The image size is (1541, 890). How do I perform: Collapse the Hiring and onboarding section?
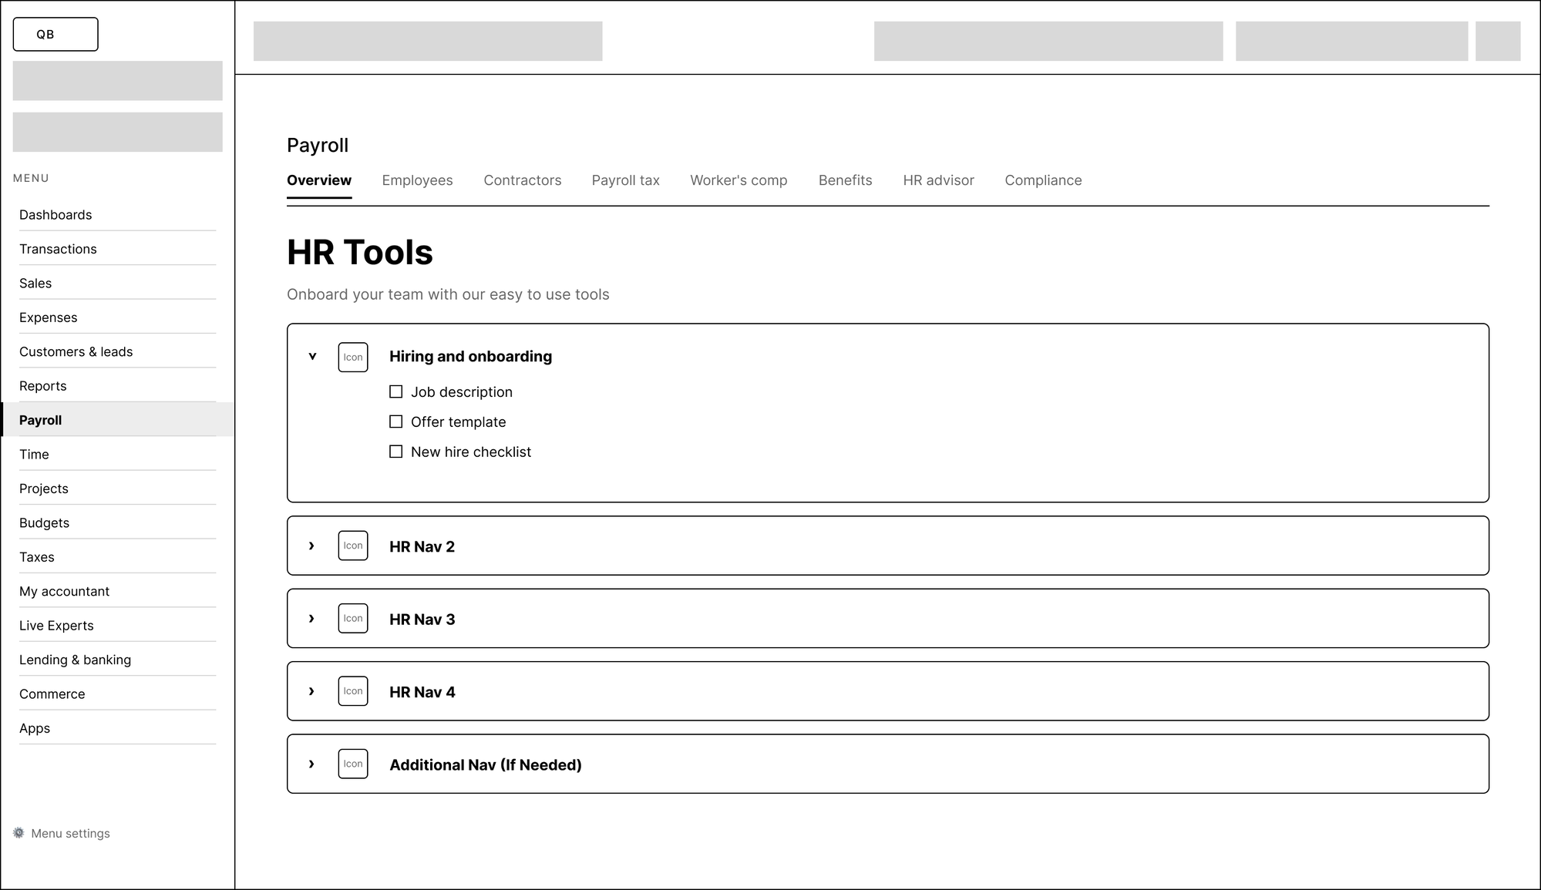(x=311, y=357)
